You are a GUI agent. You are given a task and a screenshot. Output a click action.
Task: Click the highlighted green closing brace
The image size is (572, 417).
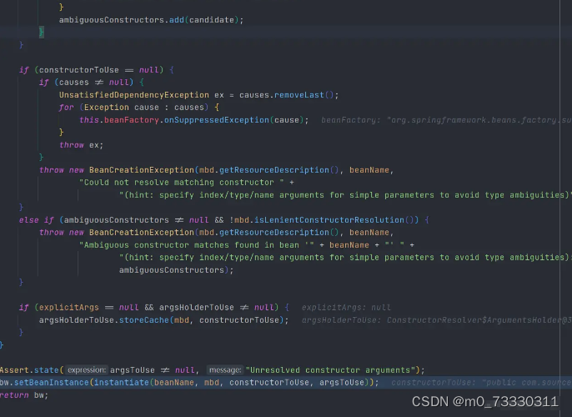point(42,32)
